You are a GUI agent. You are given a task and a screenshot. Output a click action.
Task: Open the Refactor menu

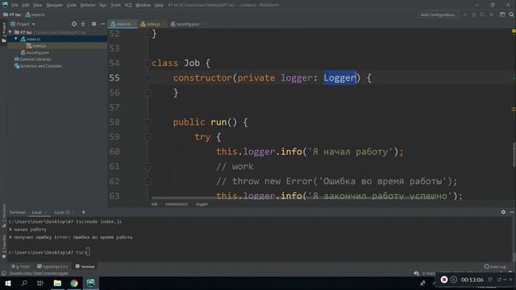88,5
